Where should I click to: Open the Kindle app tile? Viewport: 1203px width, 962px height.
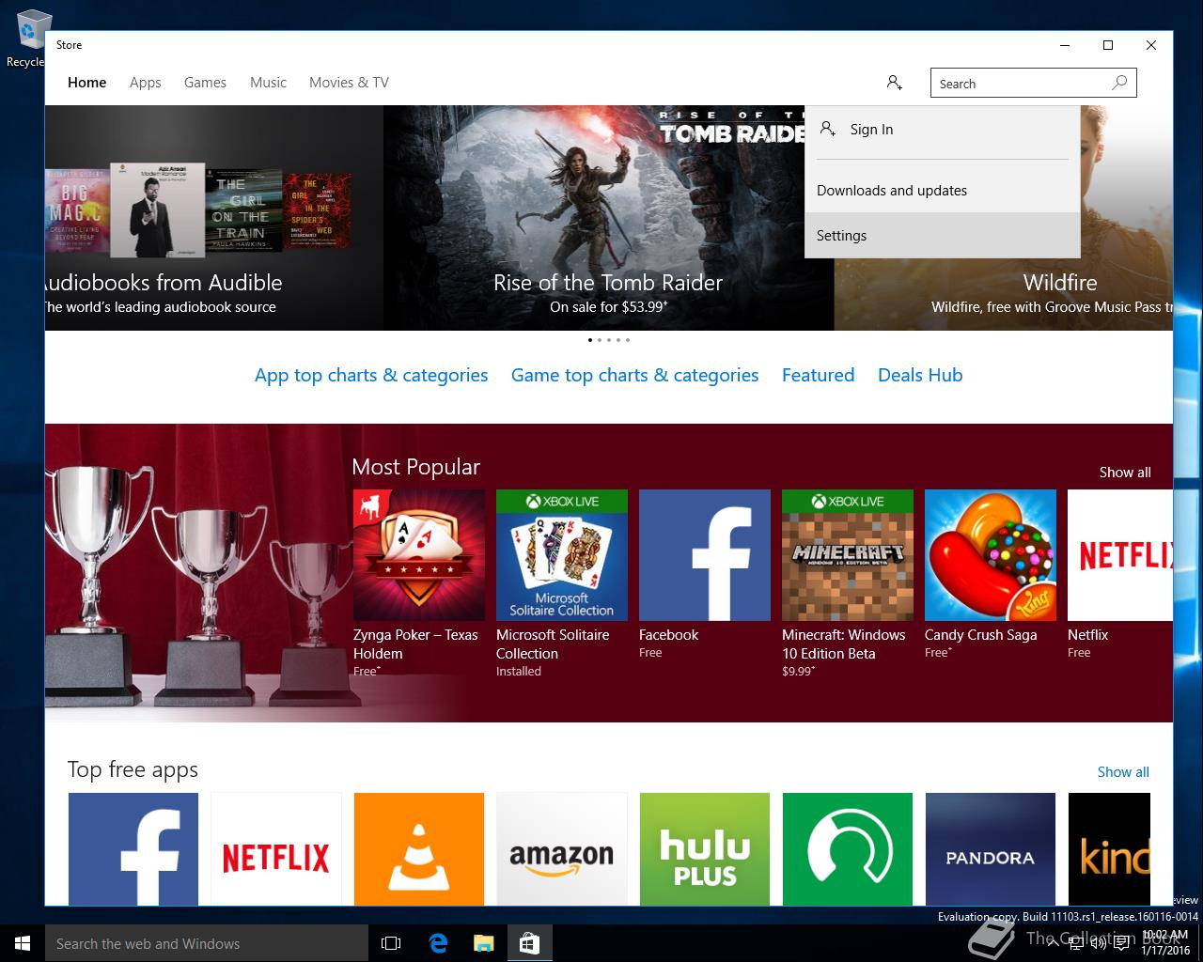[1109, 848]
